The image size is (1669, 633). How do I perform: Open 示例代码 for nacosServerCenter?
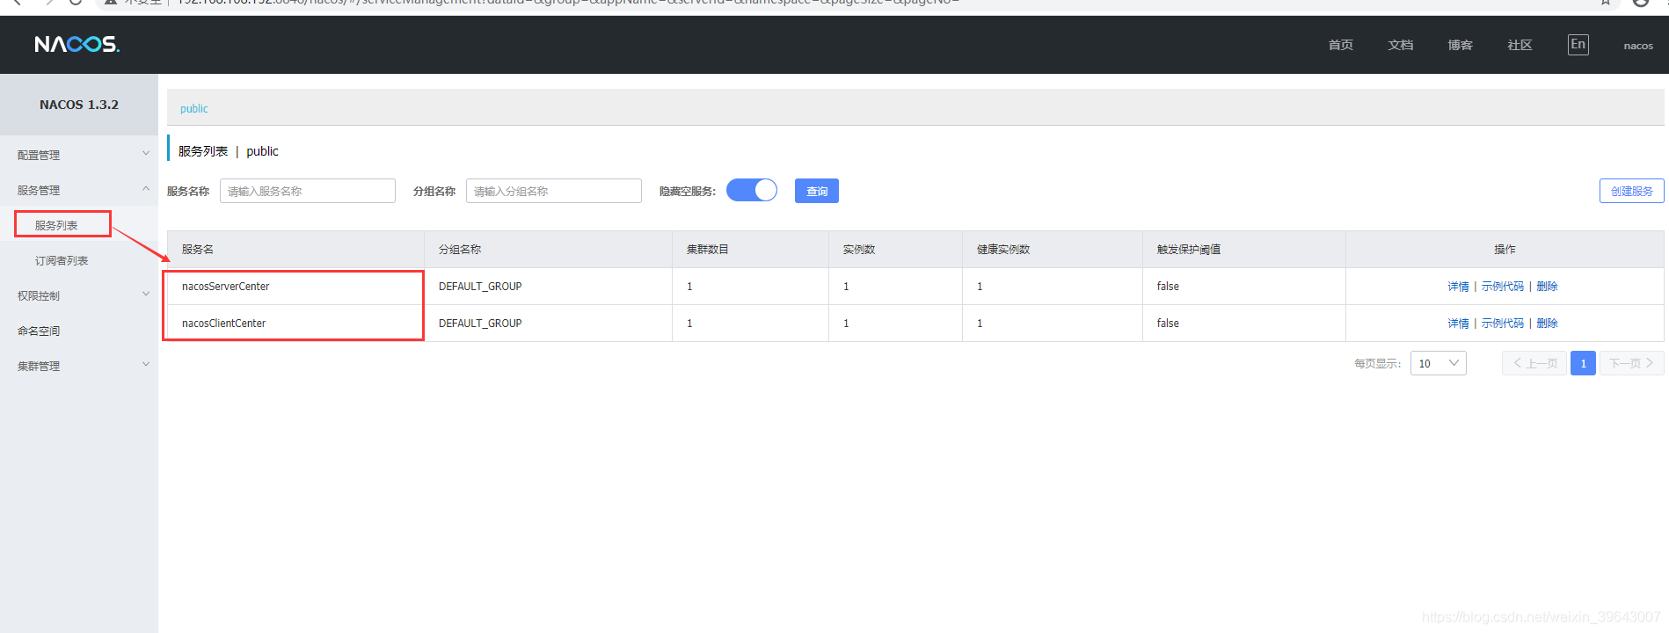(1502, 287)
